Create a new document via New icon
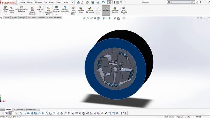 [82, 2]
